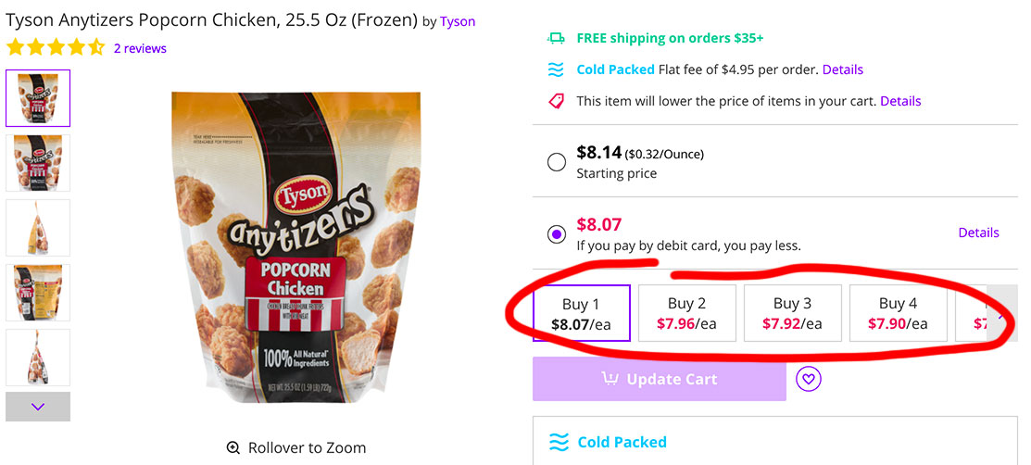Image resolution: width=1031 pixels, height=465 pixels.
Task: Choose the Buy 3 at $7.92 option
Action: click(792, 313)
